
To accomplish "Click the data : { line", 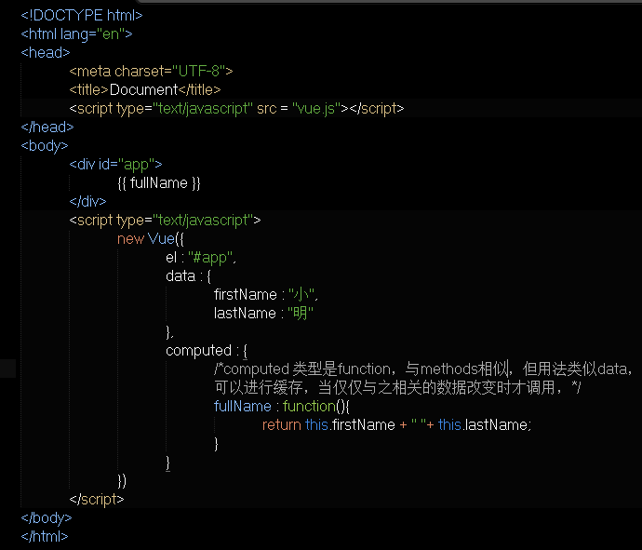I will [x=188, y=276].
